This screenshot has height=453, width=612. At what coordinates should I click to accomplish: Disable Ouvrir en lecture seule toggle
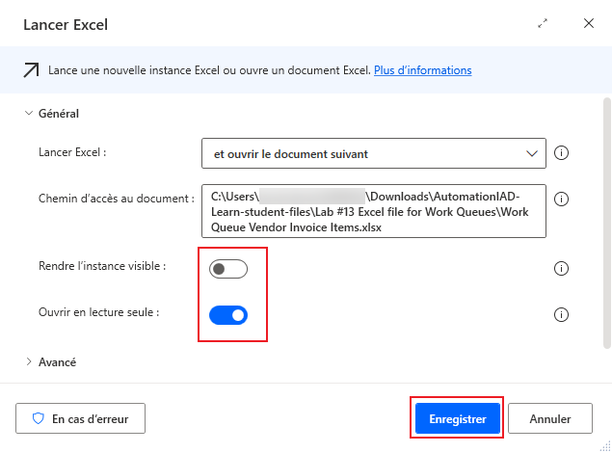click(228, 315)
